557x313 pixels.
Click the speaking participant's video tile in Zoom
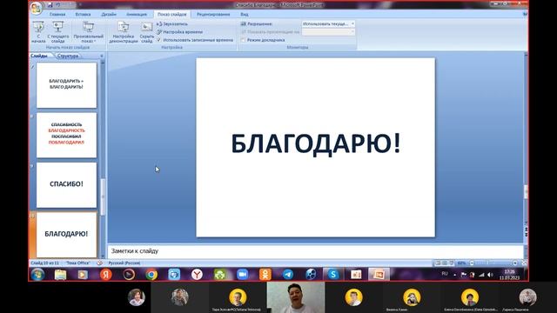click(296, 297)
